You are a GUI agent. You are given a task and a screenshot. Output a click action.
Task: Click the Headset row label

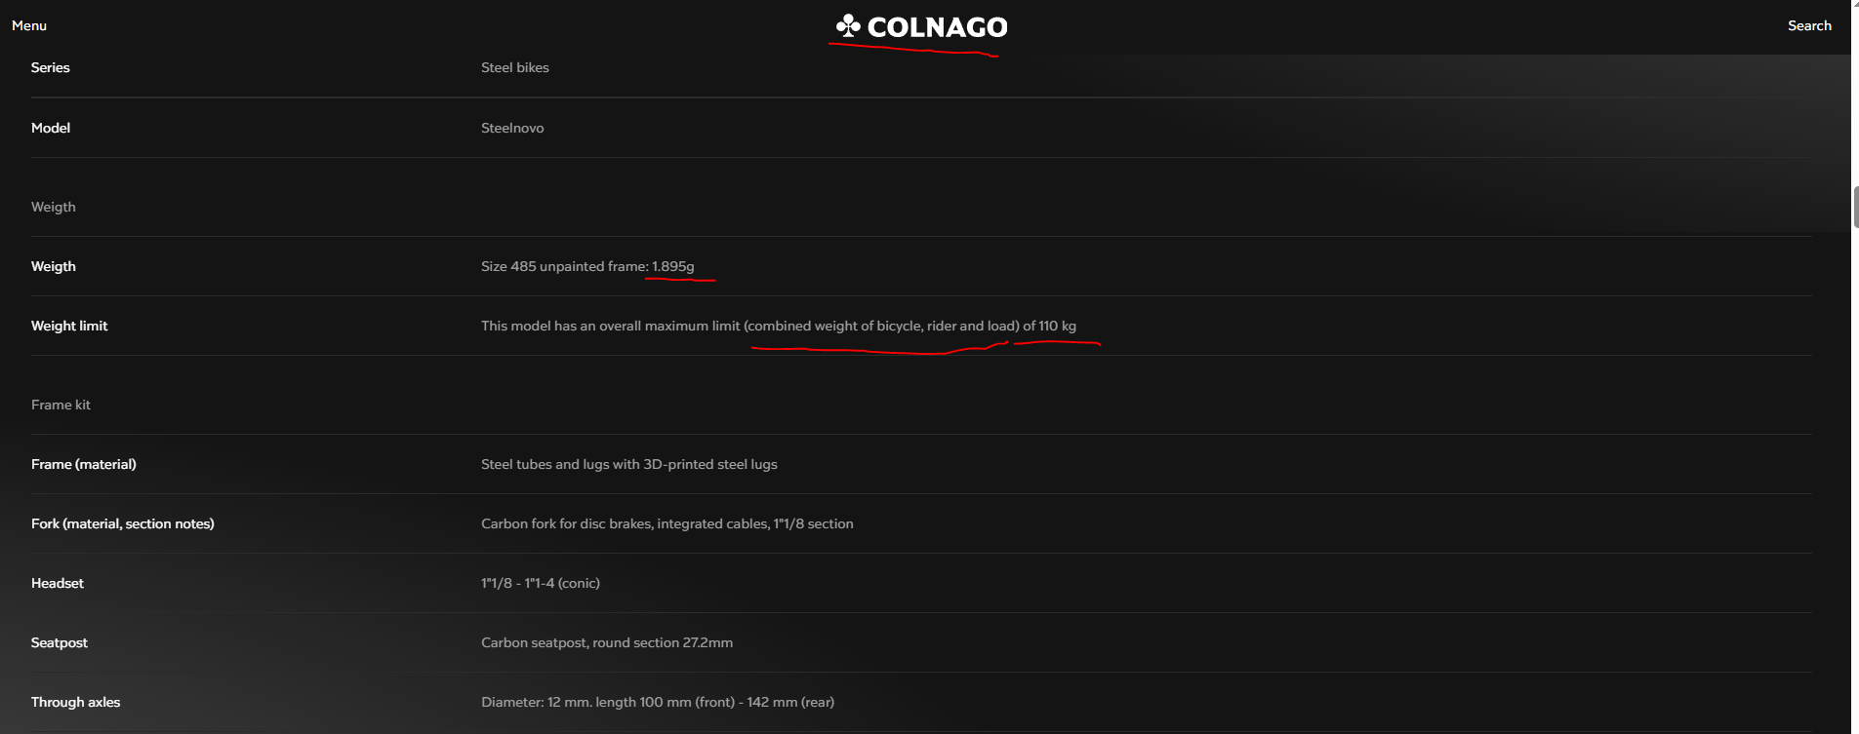point(58,583)
